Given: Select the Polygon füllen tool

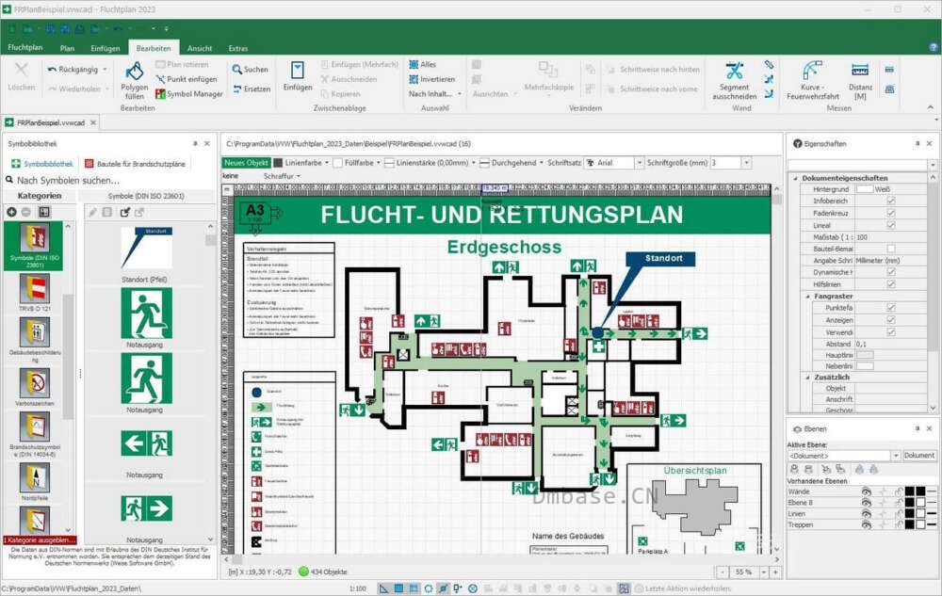Looking at the screenshot, I should point(134,80).
